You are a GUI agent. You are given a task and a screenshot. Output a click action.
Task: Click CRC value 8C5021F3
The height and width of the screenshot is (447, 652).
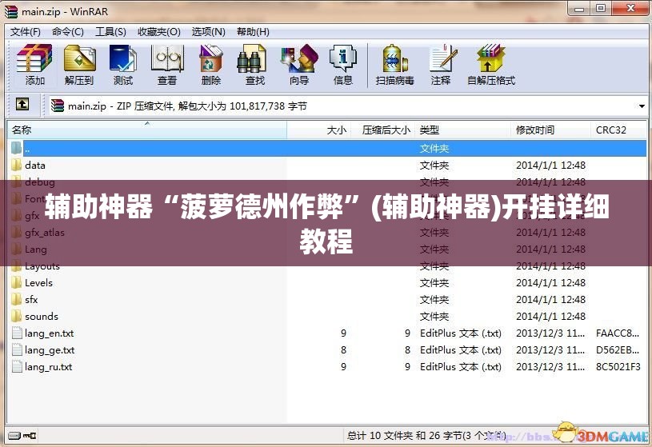[618, 367]
